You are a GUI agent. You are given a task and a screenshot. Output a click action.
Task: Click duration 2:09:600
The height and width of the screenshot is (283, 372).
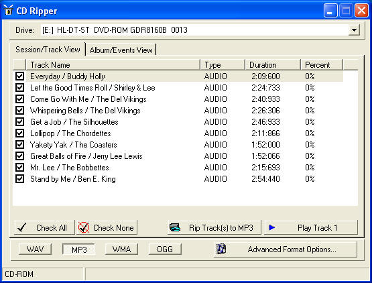click(x=265, y=76)
